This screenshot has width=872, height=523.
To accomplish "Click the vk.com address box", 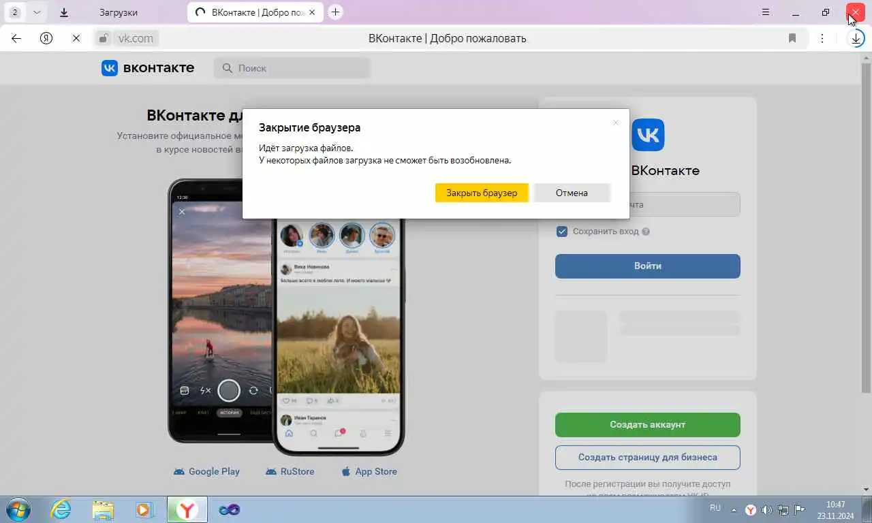I will click(136, 38).
